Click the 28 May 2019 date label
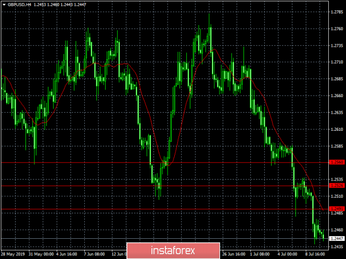Viewport: 346px width, 259px height. 13,254
